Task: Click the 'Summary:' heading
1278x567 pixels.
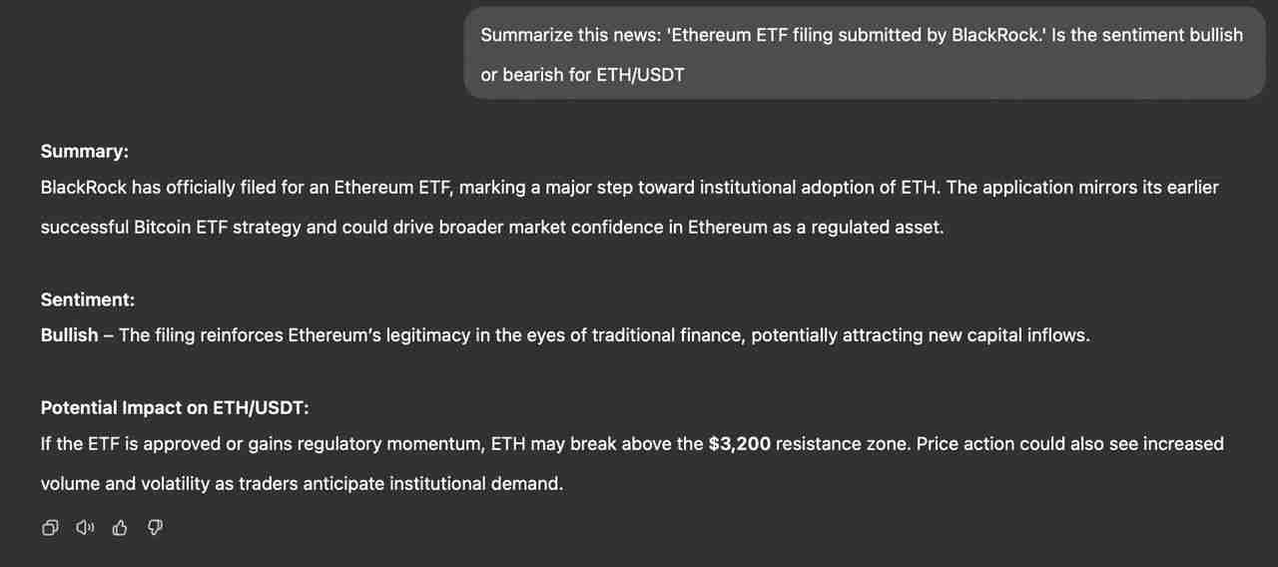Action: (85, 152)
